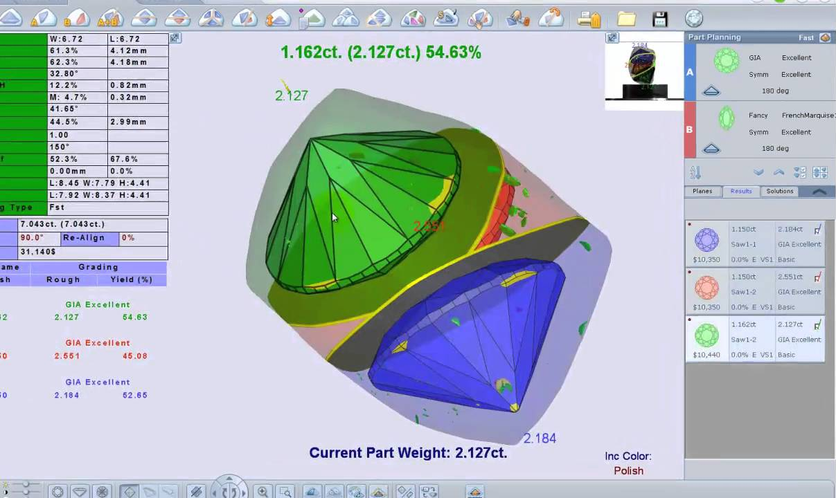Screen dimensions: 836x498
Task: Toggle checkmark on red 2.551ct result
Action: 817,277
